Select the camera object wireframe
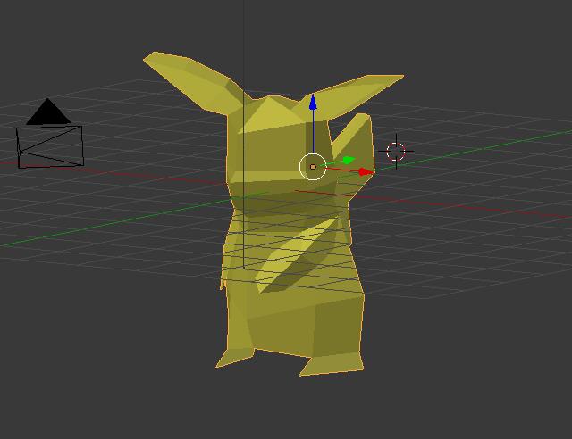572x439 pixels. (x=50, y=134)
